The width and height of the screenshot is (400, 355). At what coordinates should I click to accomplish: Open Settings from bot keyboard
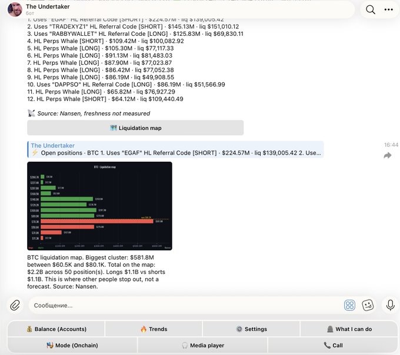[x=251, y=329]
